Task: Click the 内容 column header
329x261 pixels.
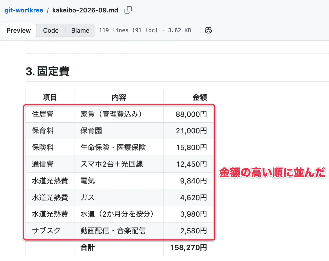Action: [x=119, y=97]
